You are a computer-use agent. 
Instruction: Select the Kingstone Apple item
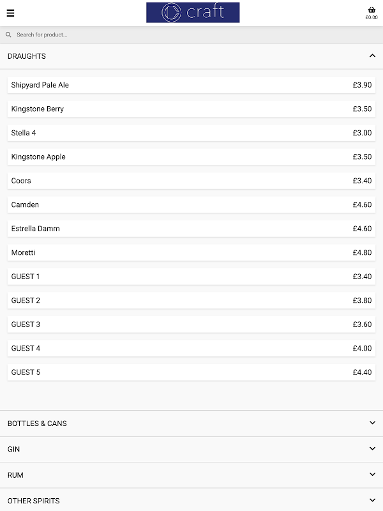click(x=191, y=156)
